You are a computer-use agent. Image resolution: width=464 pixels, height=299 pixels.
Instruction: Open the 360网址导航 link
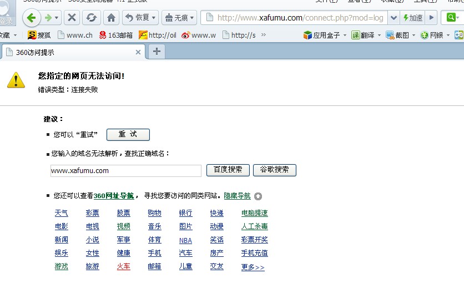click(x=114, y=196)
